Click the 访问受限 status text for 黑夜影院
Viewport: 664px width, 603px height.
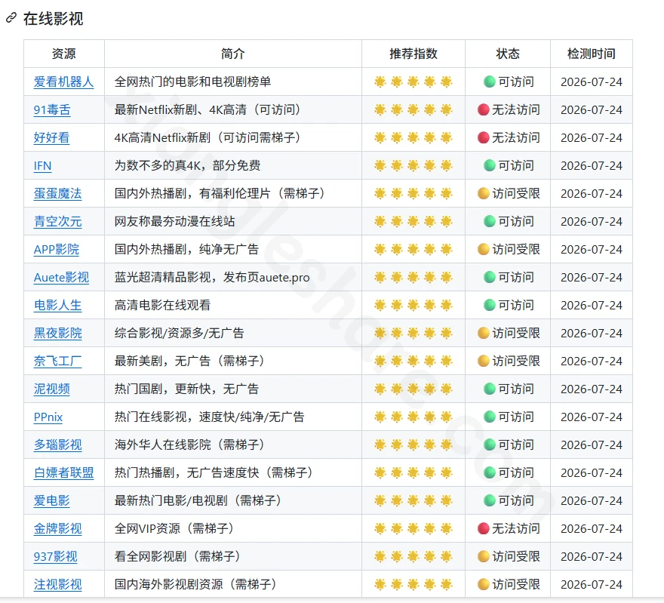pos(516,334)
